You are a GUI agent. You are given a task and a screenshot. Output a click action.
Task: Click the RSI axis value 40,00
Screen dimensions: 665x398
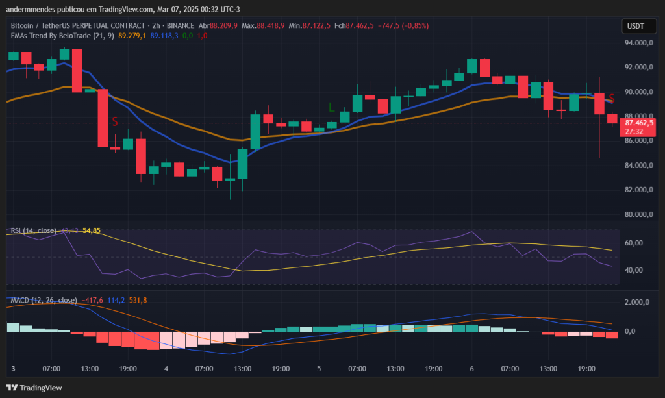(x=634, y=270)
